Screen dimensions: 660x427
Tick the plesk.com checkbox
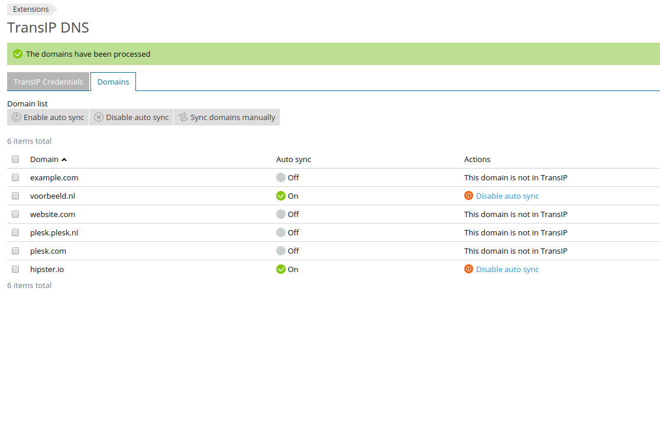(x=15, y=251)
